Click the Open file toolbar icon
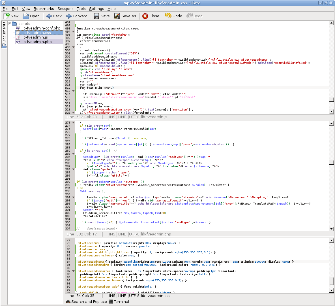Viewport: 335px width, 306px height. click(26, 16)
